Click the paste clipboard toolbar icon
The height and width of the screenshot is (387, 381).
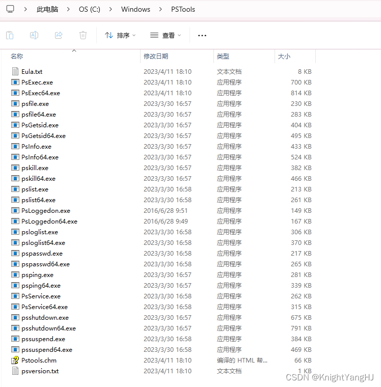click(x=10, y=35)
